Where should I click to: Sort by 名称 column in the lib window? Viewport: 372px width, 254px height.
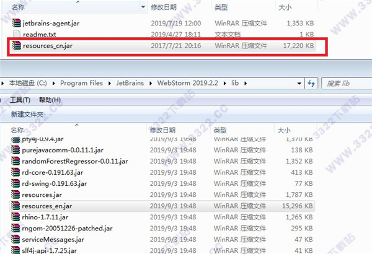point(17,130)
